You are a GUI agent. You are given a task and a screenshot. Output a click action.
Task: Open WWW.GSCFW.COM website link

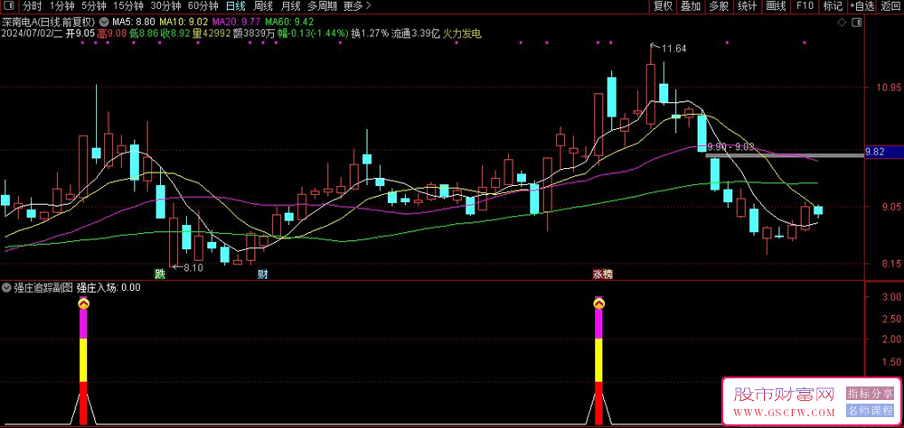click(x=784, y=413)
